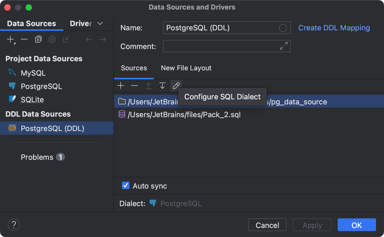
Task: Click the import data source icon
Action: point(66,39)
